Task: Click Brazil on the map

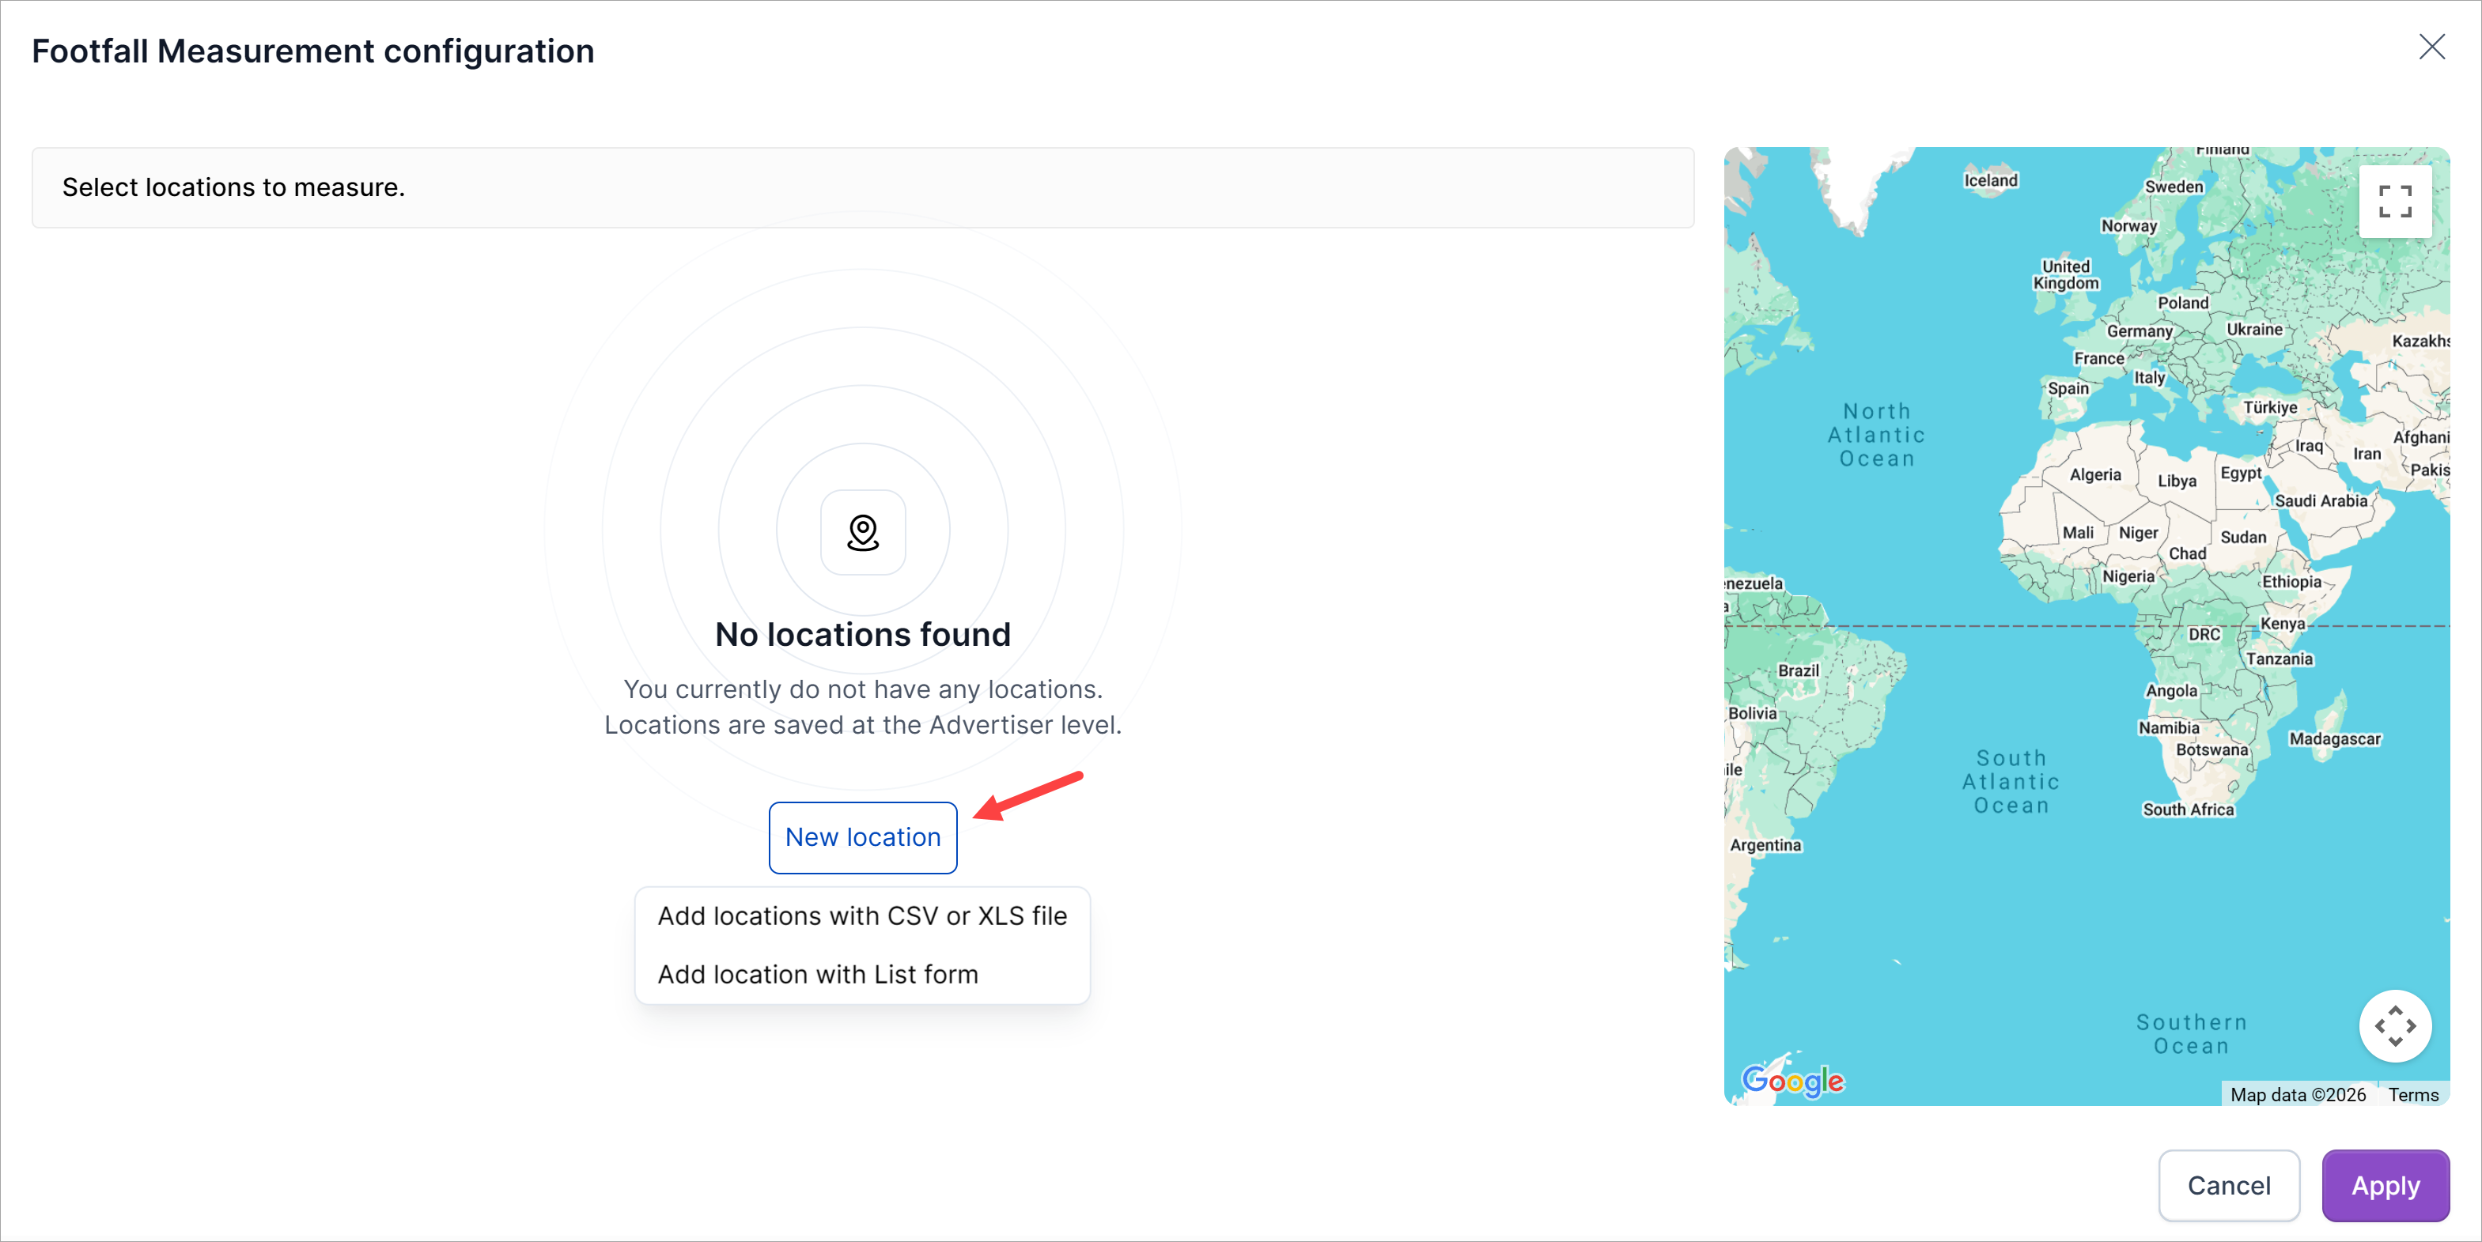Action: 1798,671
